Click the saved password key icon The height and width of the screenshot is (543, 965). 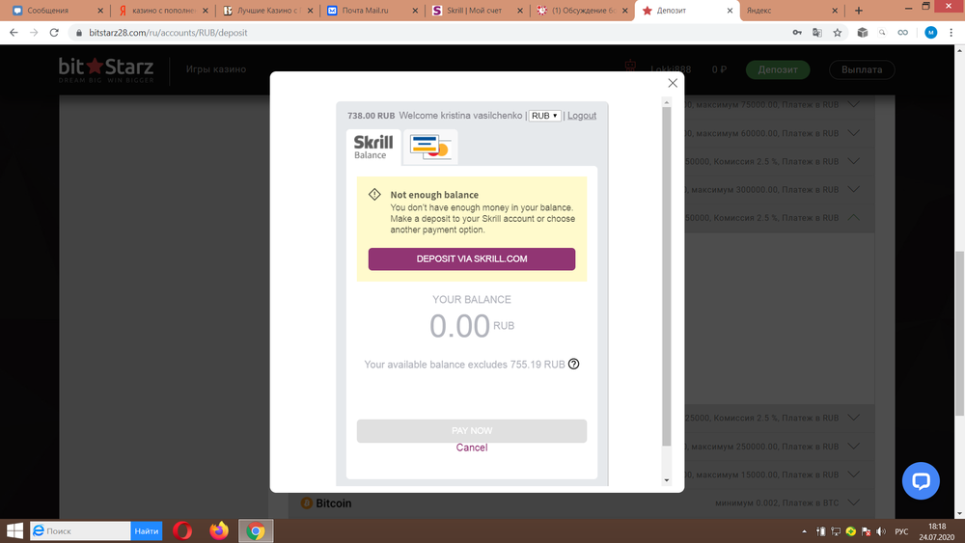(797, 33)
